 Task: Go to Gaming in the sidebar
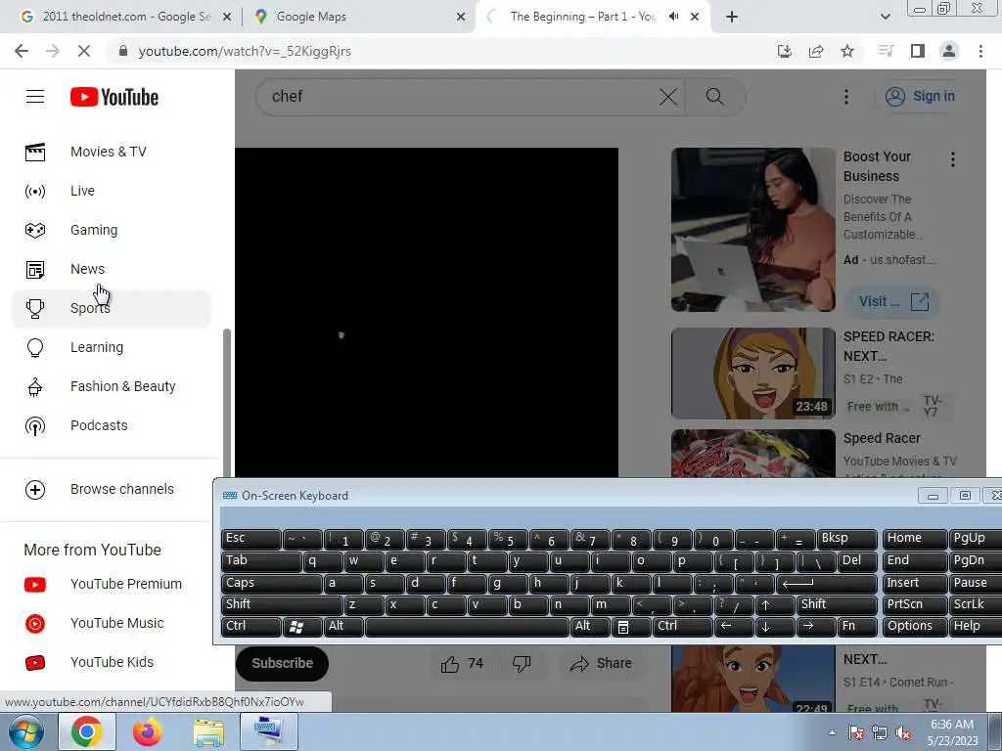click(112, 230)
